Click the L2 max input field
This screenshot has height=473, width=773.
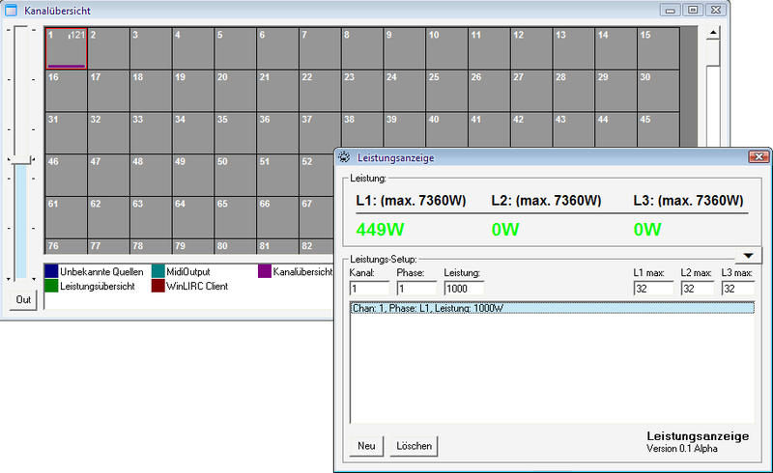tap(696, 289)
